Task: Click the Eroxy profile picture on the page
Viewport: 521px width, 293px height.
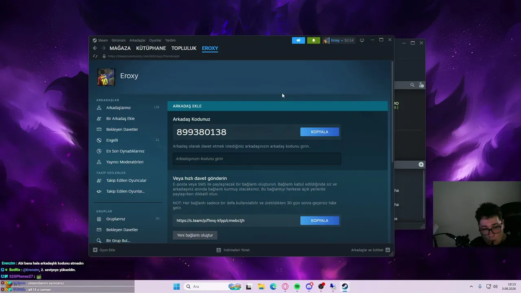Action: point(106,77)
